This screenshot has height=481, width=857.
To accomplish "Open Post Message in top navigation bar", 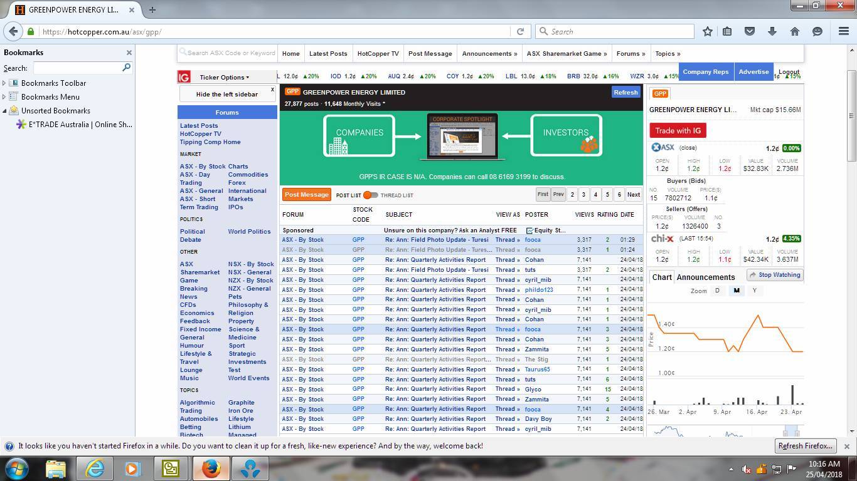I will [x=430, y=53].
